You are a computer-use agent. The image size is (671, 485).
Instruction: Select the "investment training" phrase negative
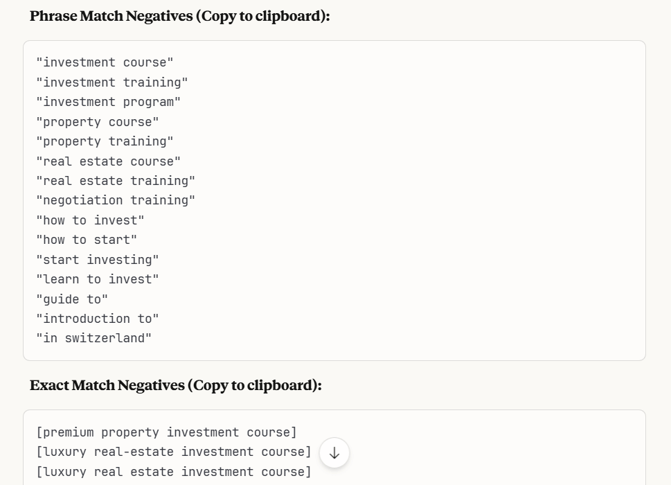point(111,82)
